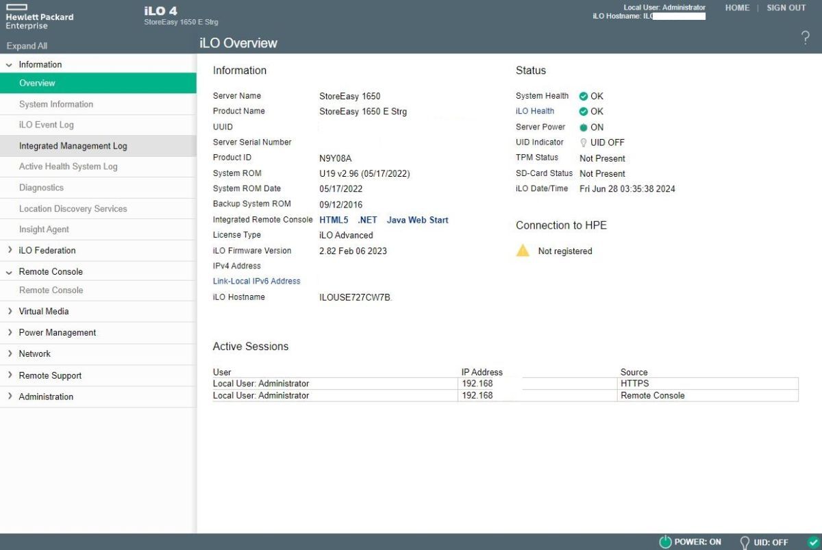The height and width of the screenshot is (550, 822).
Task: Click the HOME link in header
Action: (737, 8)
